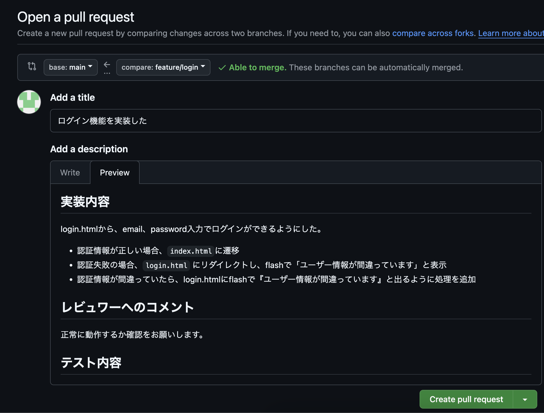Click the branch swap arrow icon
Image resolution: width=544 pixels, height=413 pixels.
pyautogui.click(x=107, y=65)
